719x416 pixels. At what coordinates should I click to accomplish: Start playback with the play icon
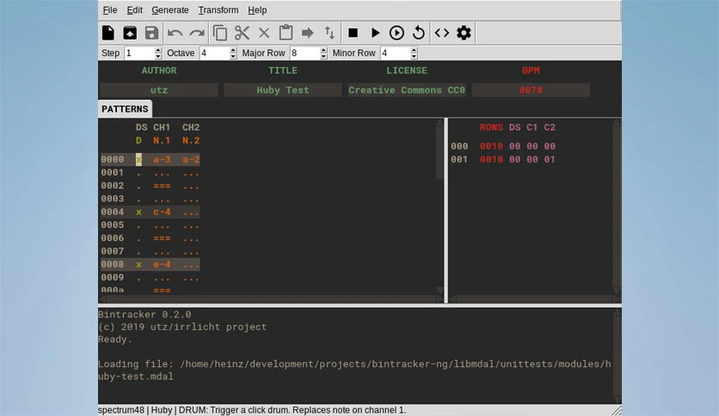click(x=375, y=33)
